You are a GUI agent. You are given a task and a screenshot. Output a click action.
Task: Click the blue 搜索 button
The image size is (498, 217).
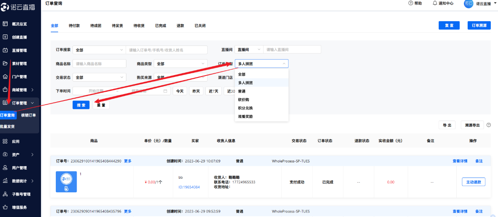[81, 105]
